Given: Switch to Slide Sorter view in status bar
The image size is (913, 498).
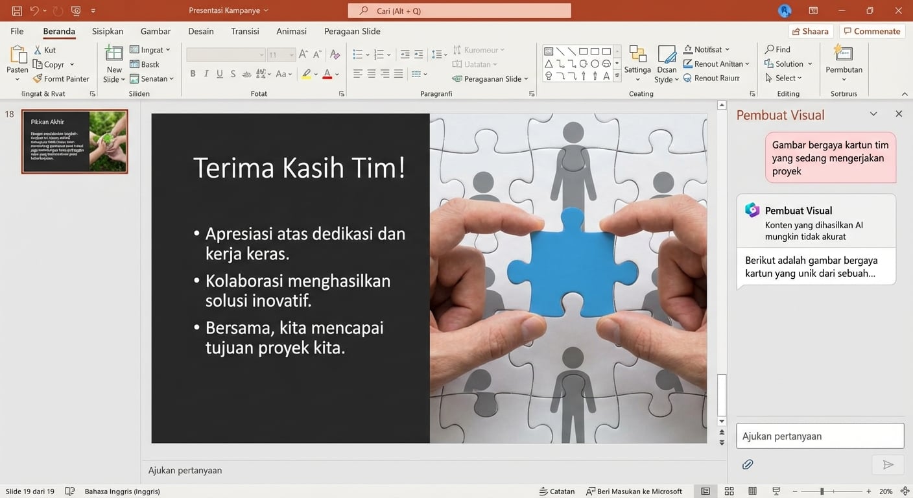Looking at the screenshot, I should 729,491.
